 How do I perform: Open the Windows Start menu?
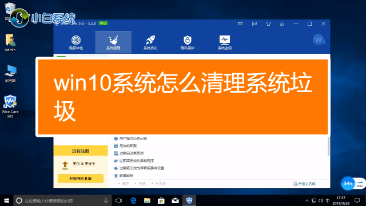click(x=6, y=201)
